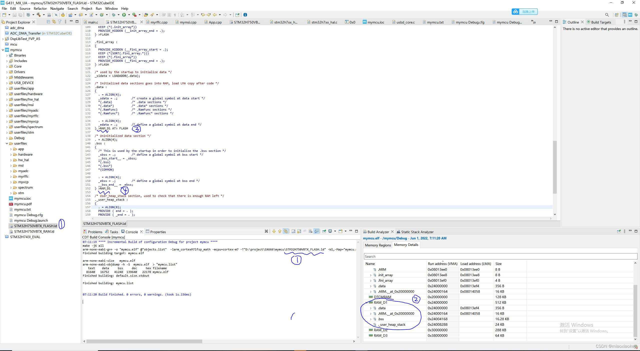This screenshot has width=640, height=351.
Task: Click the Debug bug icon
Action: [x=113, y=15]
